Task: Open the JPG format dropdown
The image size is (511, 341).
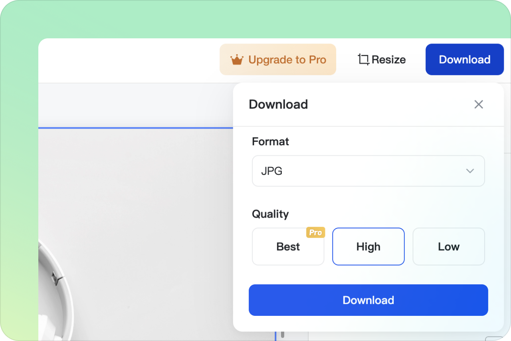Action: [368, 171]
